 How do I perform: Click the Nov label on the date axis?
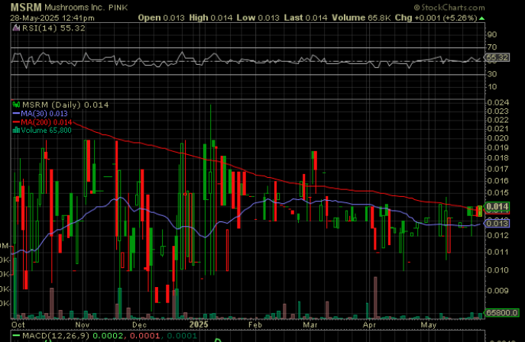pos(83,324)
